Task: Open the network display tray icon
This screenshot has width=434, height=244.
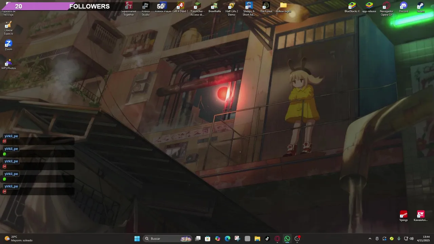Action: [x=406, y=239]
